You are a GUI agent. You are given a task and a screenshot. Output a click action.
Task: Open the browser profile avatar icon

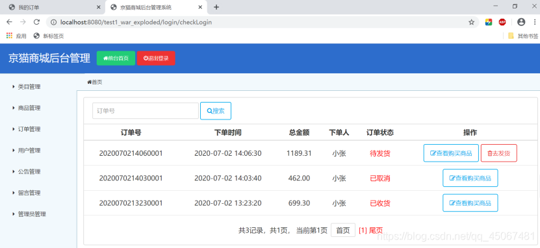521,22
